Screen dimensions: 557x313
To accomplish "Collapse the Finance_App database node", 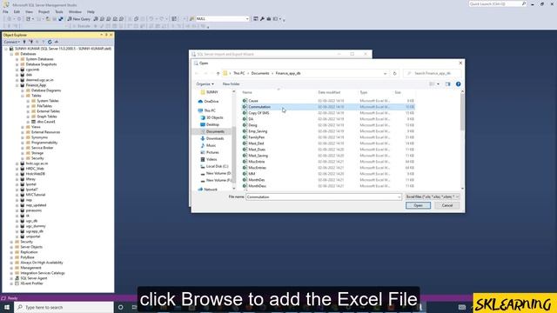I will [17, 85].
